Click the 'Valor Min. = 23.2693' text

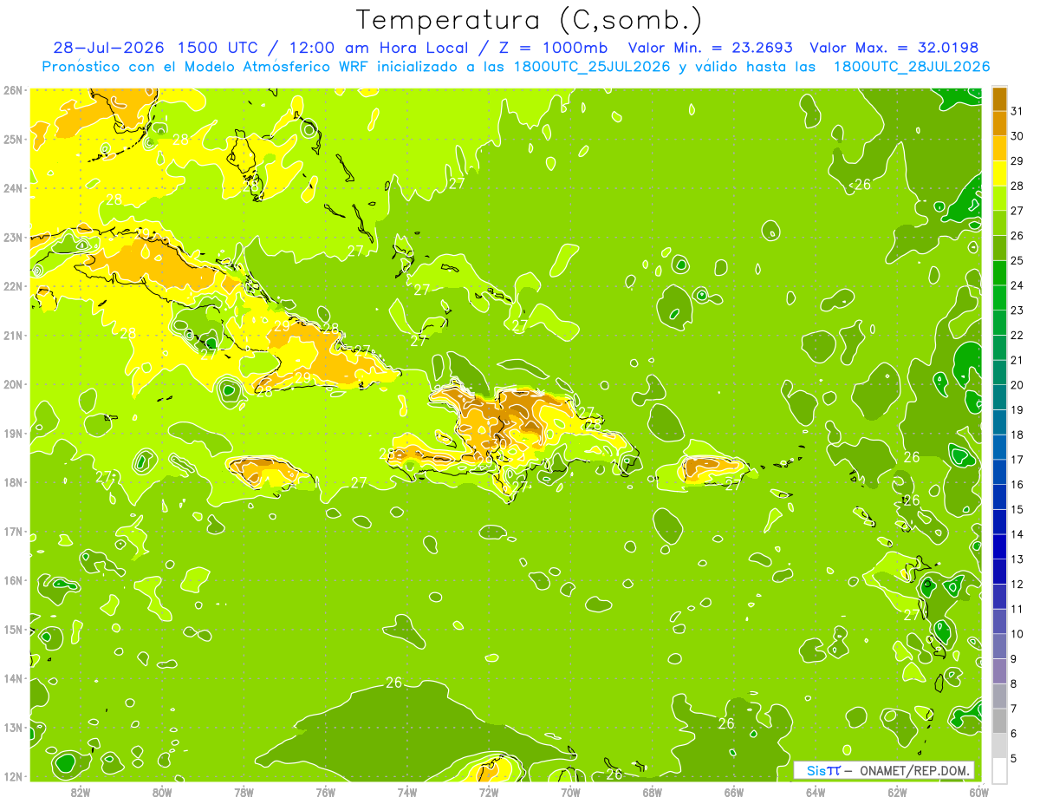[711, 48]
